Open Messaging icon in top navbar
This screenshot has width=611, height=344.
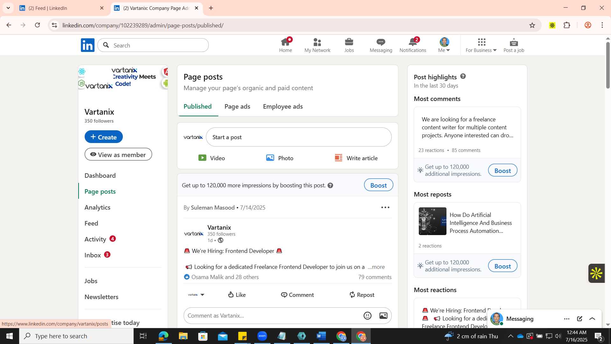[381, 45]
